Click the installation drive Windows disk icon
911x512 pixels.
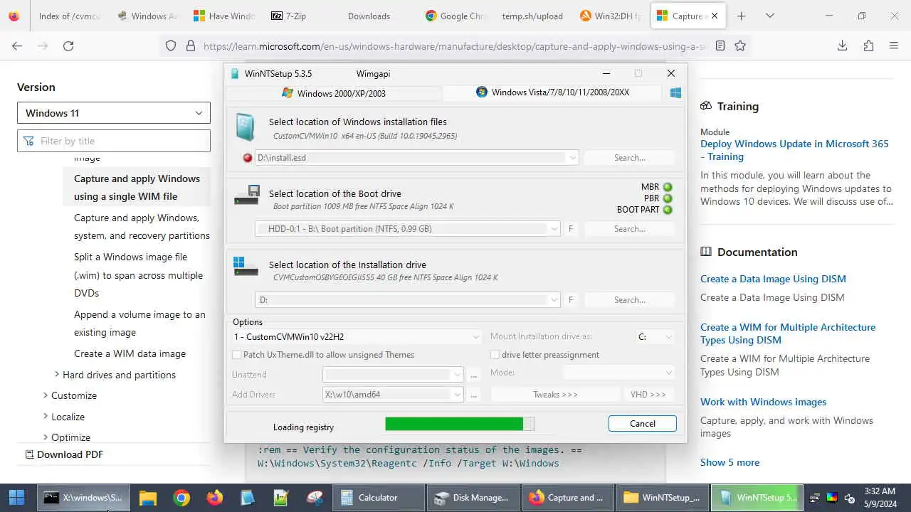246,267
